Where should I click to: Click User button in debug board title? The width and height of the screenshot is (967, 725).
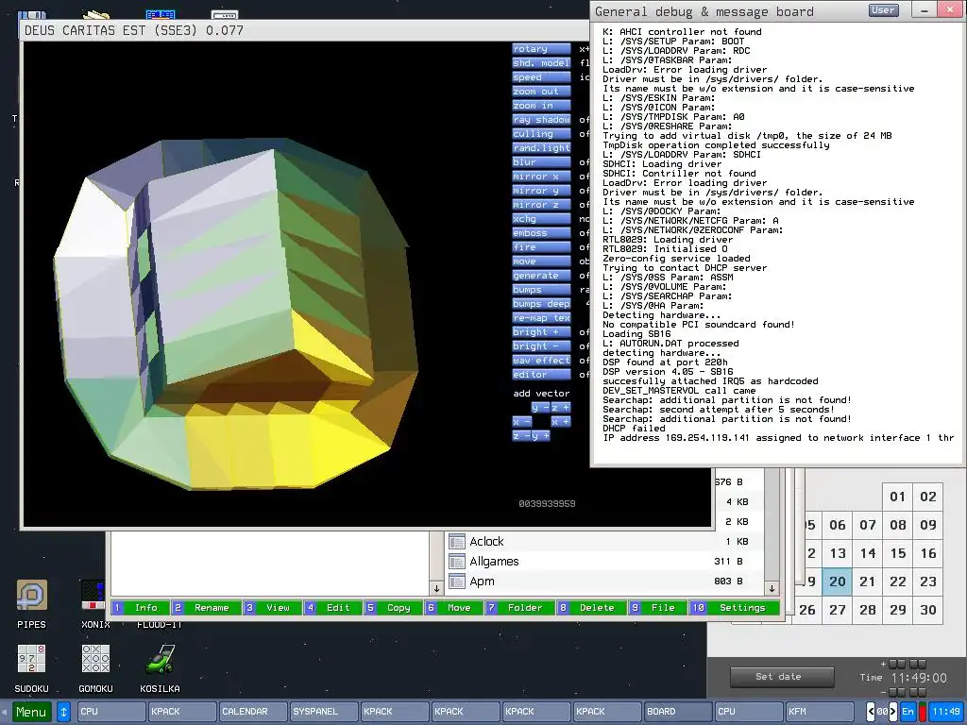(x=883, y=10)
